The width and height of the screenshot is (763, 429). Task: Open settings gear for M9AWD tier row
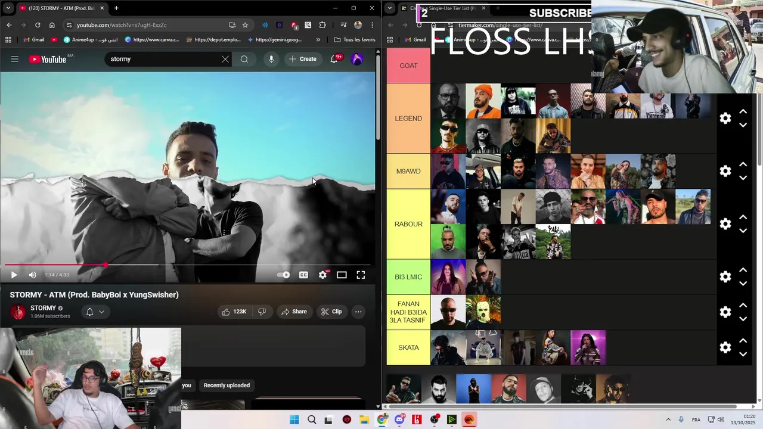click(x=725, y=172)
